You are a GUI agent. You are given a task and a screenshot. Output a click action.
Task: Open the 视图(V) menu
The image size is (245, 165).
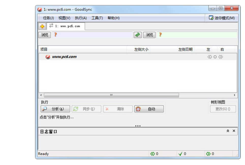64,18
